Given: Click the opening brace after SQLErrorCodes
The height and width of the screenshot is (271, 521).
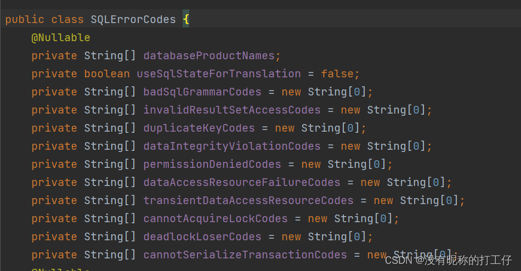Looking at the screenshot, I should (186, 20).
